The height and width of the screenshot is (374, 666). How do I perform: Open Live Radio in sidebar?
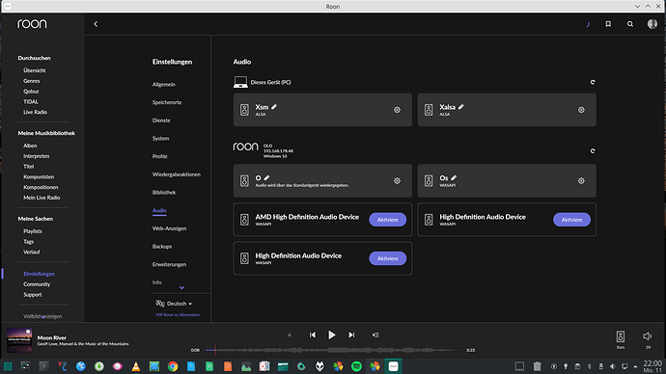36,112
